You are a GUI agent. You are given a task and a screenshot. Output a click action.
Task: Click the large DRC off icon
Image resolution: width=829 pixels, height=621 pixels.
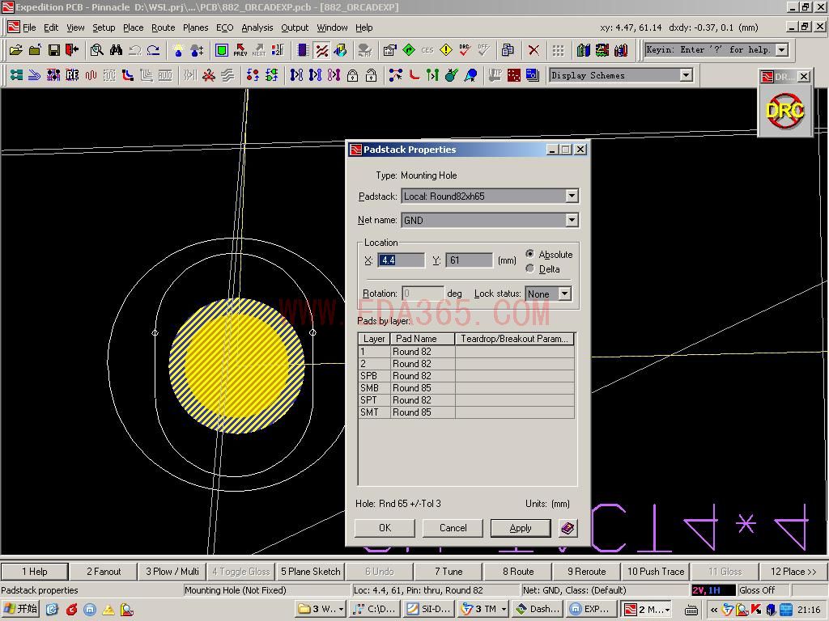coord(784,111)
